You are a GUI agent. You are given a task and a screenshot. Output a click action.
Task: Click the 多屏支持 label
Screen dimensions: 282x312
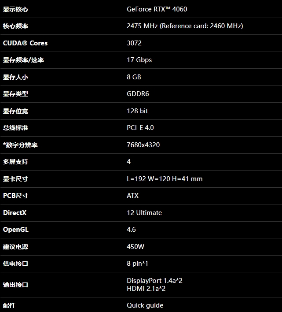(x=15, y=162)
